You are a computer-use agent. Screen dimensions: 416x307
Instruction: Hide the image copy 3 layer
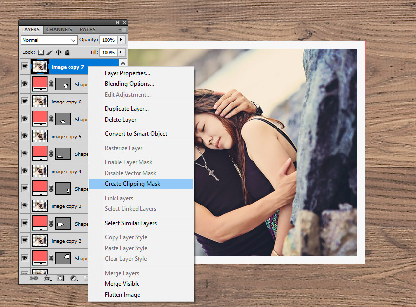tap(24, 206)
